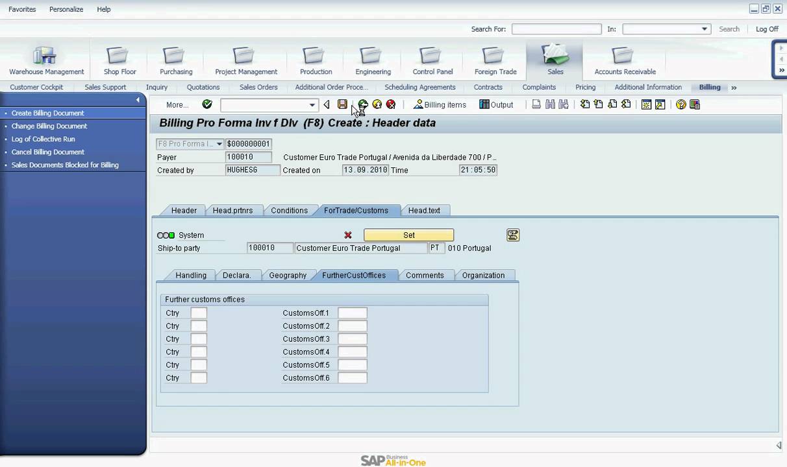
Task: Open the Production folder
Action: (316, 62)
